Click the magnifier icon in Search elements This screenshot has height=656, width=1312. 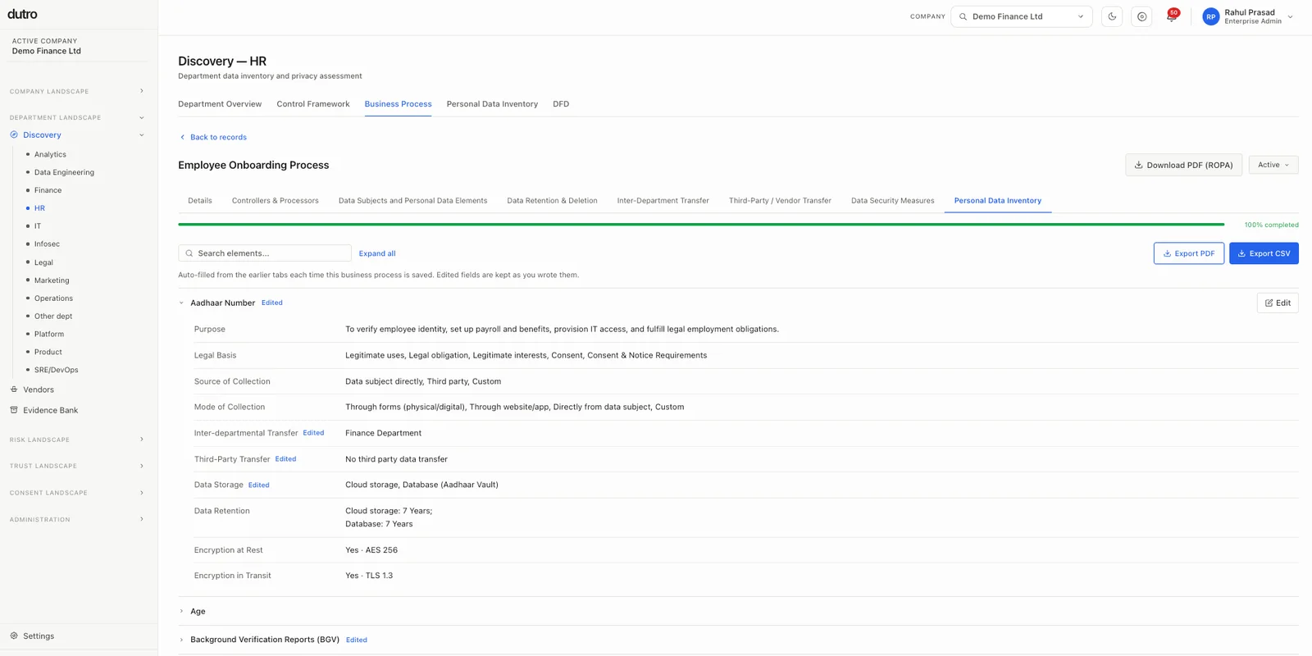[189, 253]
